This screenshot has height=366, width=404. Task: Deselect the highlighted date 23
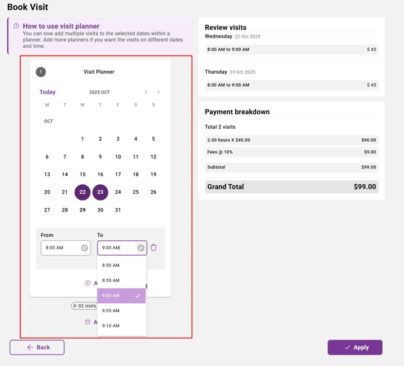pyautogui.click(x=100, y=192)
